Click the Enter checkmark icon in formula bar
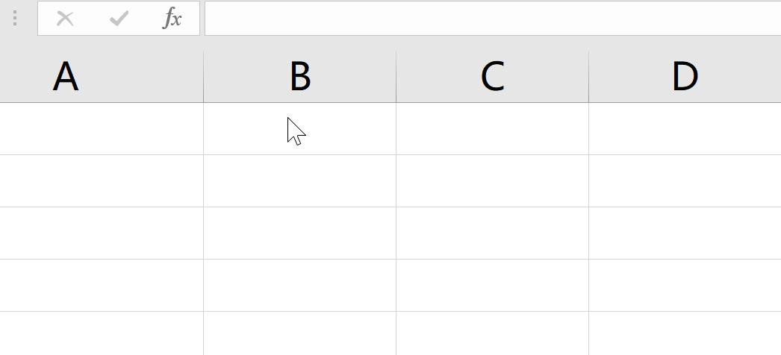781x355 pixels. (x=119, y=19)
